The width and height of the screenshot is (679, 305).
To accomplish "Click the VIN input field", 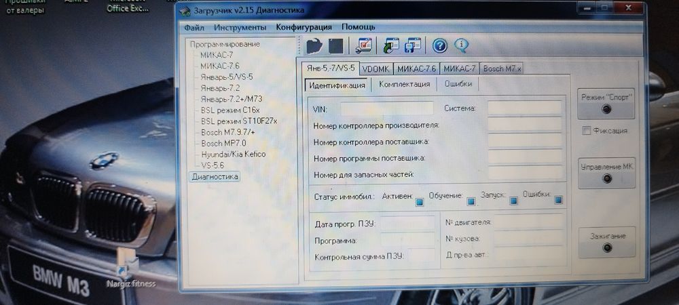I will (x=387, y=108).
